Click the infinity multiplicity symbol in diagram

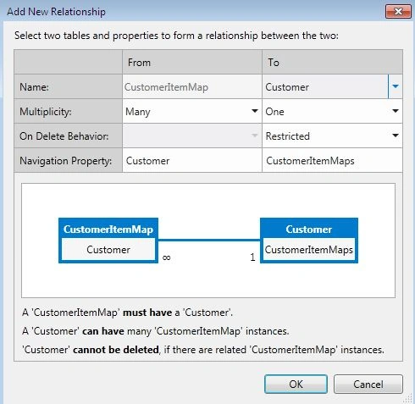click(167, 257)
